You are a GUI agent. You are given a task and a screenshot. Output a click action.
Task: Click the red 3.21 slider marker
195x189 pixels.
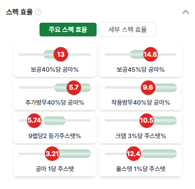pyautogui.click(x=52, y=154)
